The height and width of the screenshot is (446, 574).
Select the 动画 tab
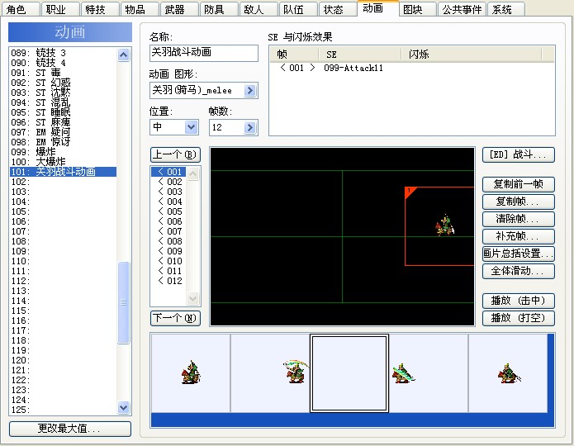click(377, 8)
